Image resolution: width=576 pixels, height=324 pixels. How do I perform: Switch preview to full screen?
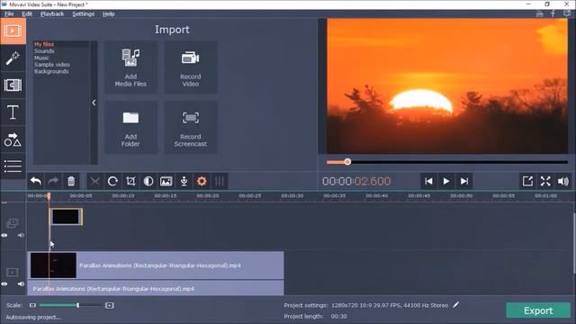tap(545, 181)
